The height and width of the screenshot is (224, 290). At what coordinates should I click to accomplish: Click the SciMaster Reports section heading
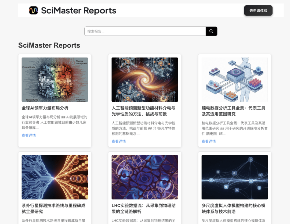click(49, 45)
